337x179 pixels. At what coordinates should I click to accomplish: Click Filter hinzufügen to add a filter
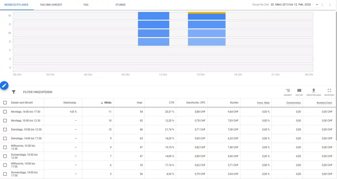[x=38, y=92]
